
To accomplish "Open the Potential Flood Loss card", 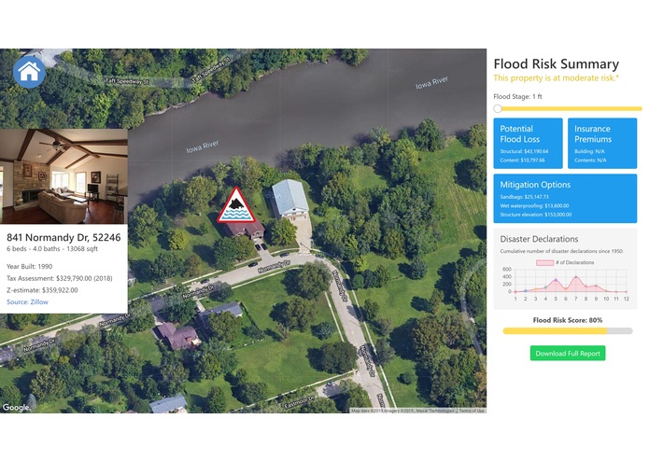I will pos(528,143).
